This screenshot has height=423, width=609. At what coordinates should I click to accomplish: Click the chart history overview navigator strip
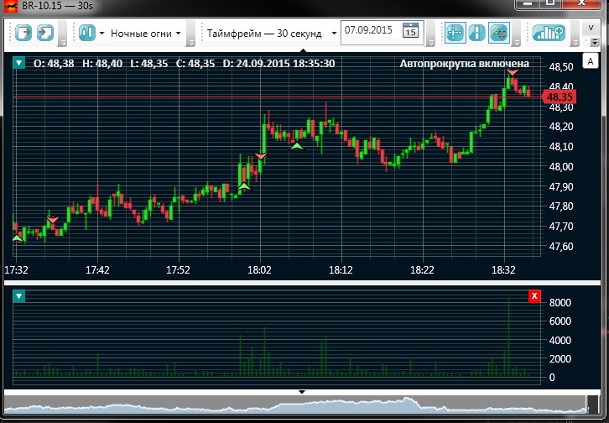[295, 406]
